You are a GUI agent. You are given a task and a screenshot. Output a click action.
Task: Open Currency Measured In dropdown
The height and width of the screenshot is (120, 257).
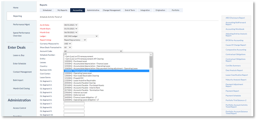(x=68, y=44)
